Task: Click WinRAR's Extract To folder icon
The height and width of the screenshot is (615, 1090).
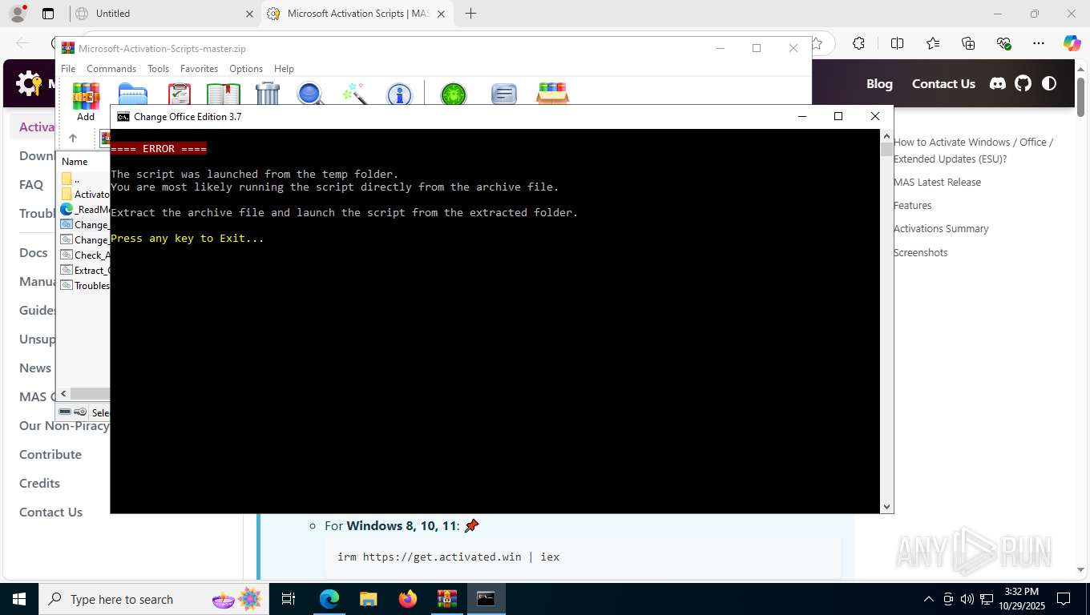Action: click(x=133, y=94)
